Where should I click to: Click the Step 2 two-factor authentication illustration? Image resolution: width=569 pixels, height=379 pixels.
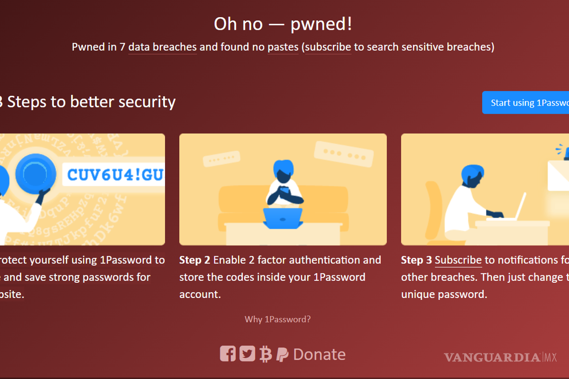(x=283, y=189)
